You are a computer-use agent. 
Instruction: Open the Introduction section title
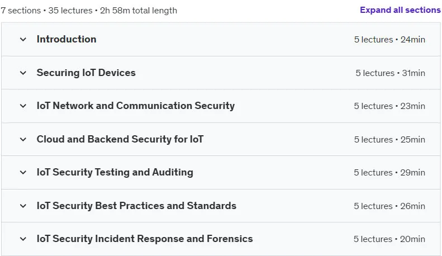66,39
